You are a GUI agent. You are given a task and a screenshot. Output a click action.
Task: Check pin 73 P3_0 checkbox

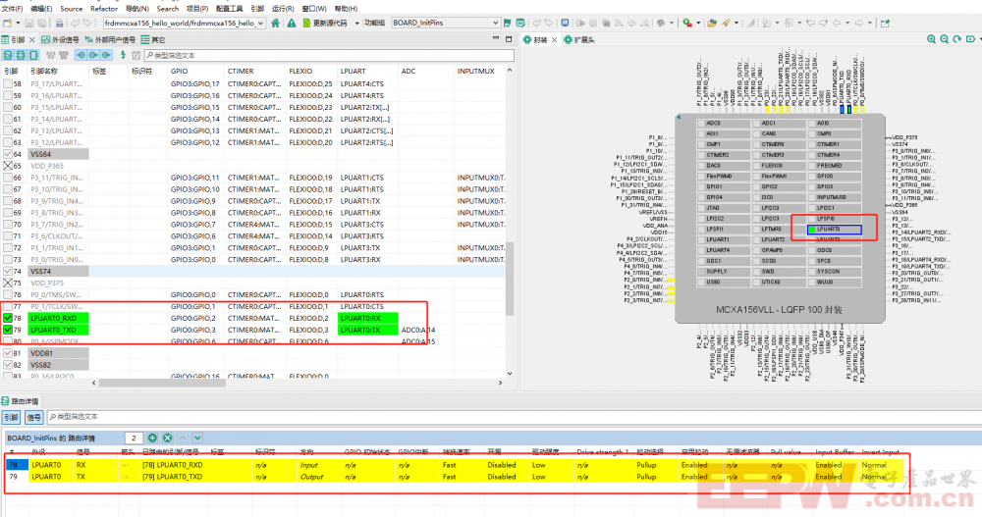8,260
